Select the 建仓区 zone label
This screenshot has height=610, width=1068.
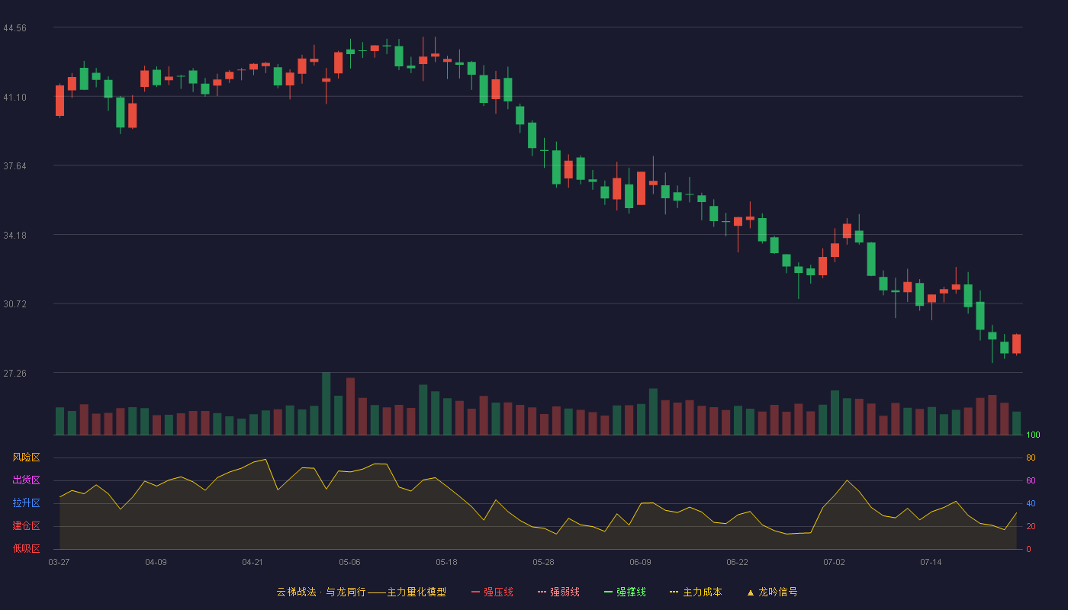click(26, 526)
